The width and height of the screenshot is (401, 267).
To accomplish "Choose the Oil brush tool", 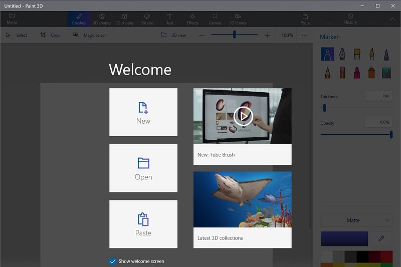I will [x=357, y=54].
